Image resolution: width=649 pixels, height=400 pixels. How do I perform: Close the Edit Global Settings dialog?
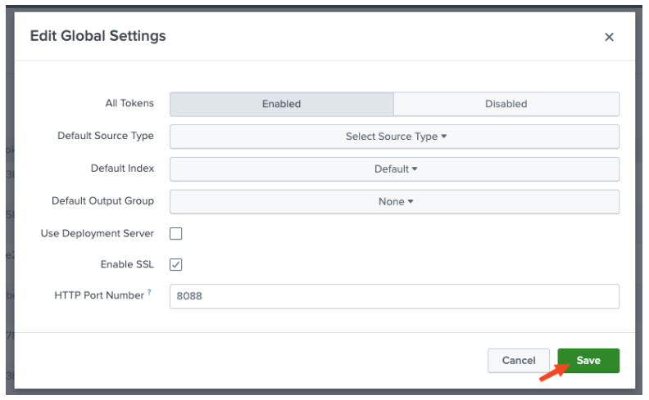pos(609,37)
